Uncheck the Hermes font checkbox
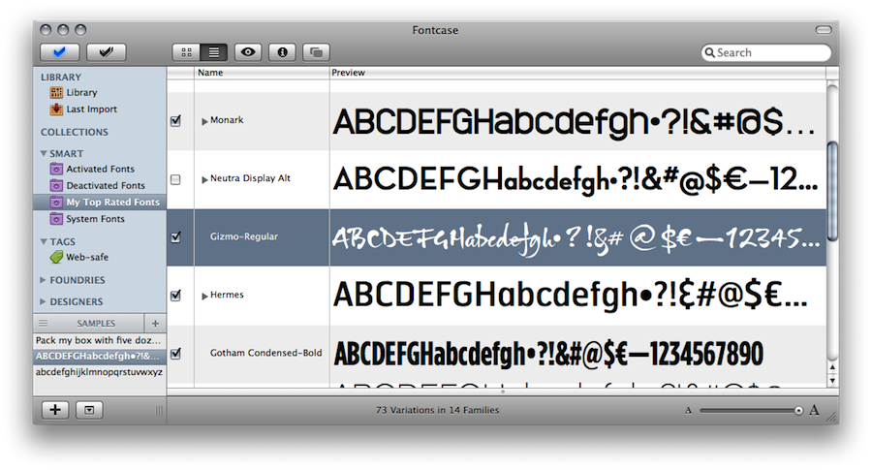Image resolution: width=872 pixels, height=470 pixels. pyautogui.click(x=175, y=296)
